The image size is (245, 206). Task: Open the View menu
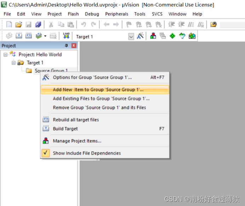pyautogui.click(x=36, y=14)
